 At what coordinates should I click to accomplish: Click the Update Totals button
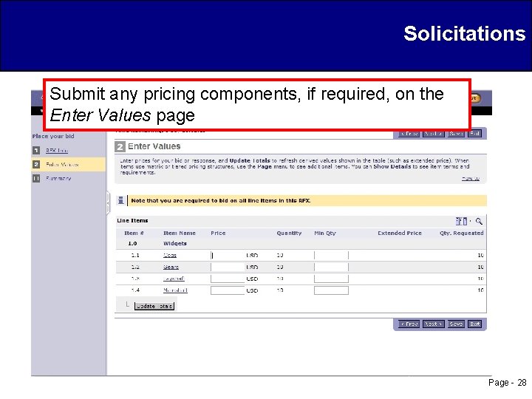154,306
